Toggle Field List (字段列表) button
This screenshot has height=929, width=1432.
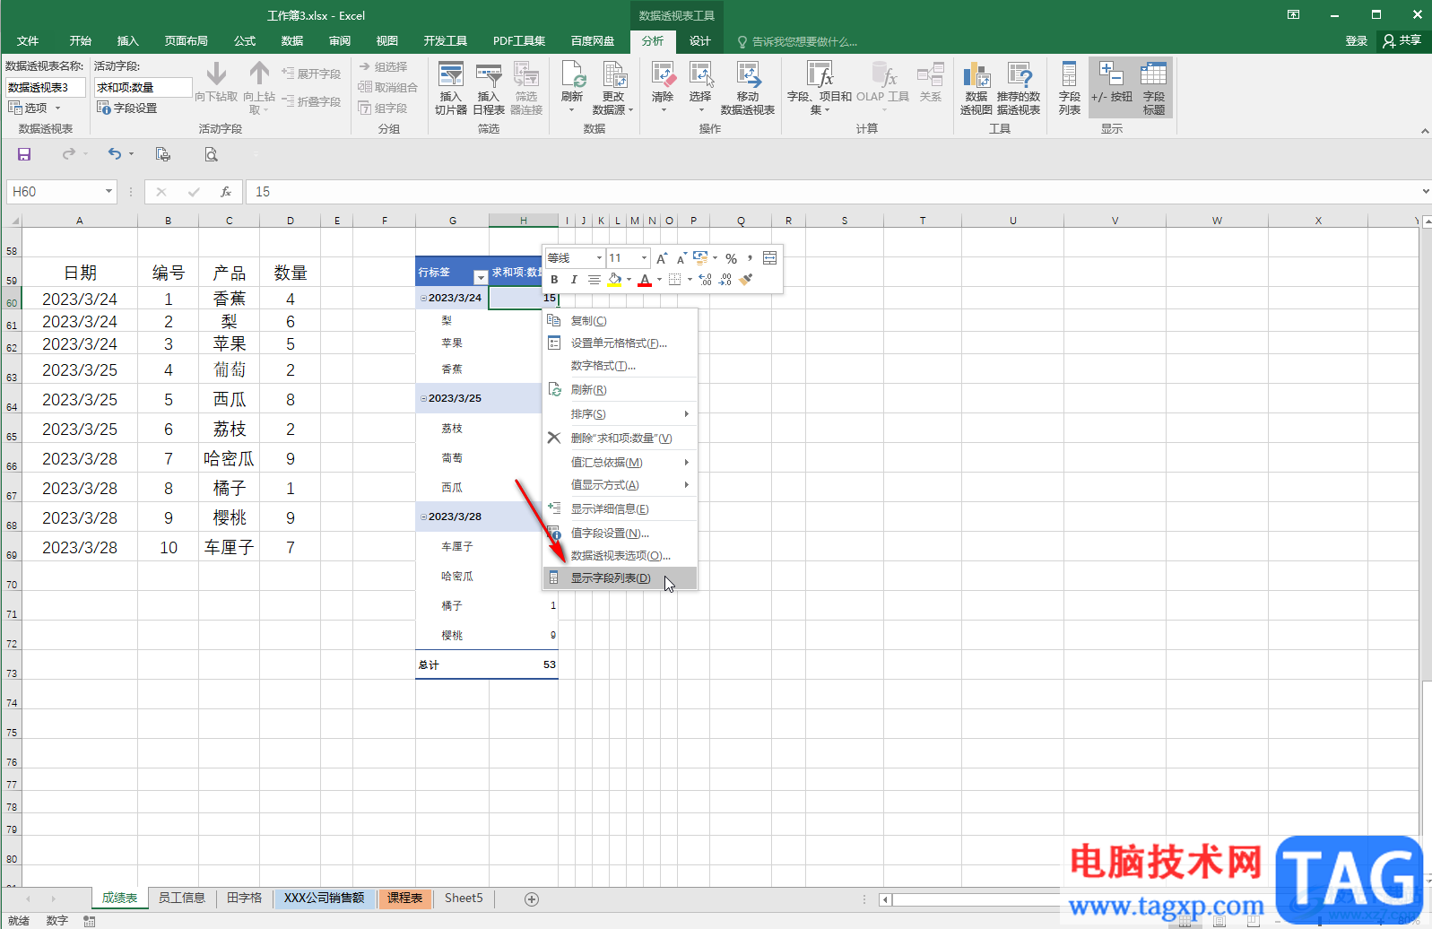click(1069, 88)
